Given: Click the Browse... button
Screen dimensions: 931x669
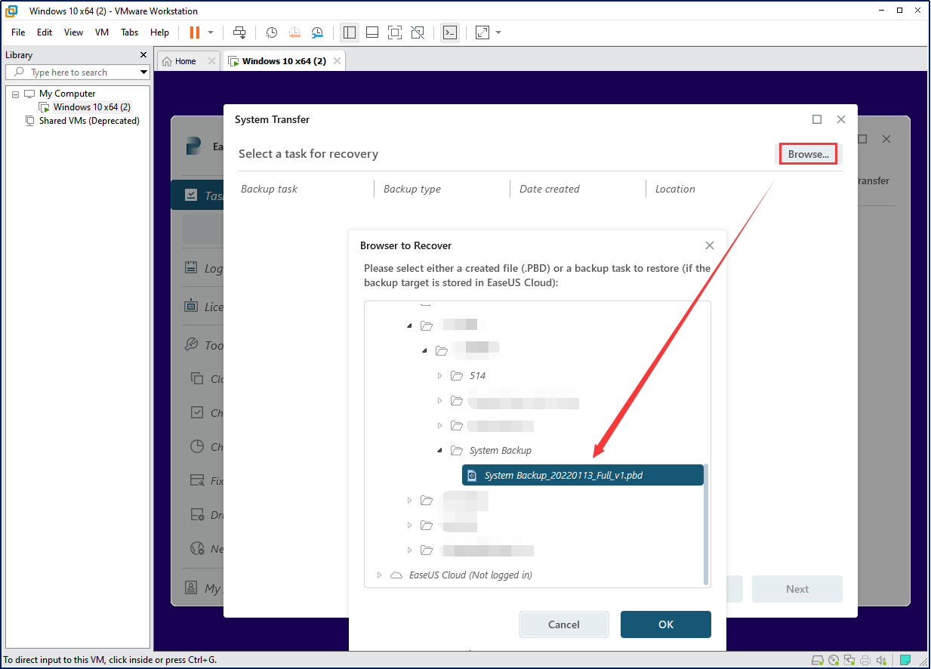Looking at the screenshot, I should click(x=808, y=154).
